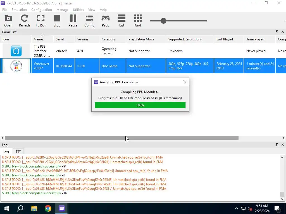Click the game list horizontal scrollbar

tap(121, 138)
